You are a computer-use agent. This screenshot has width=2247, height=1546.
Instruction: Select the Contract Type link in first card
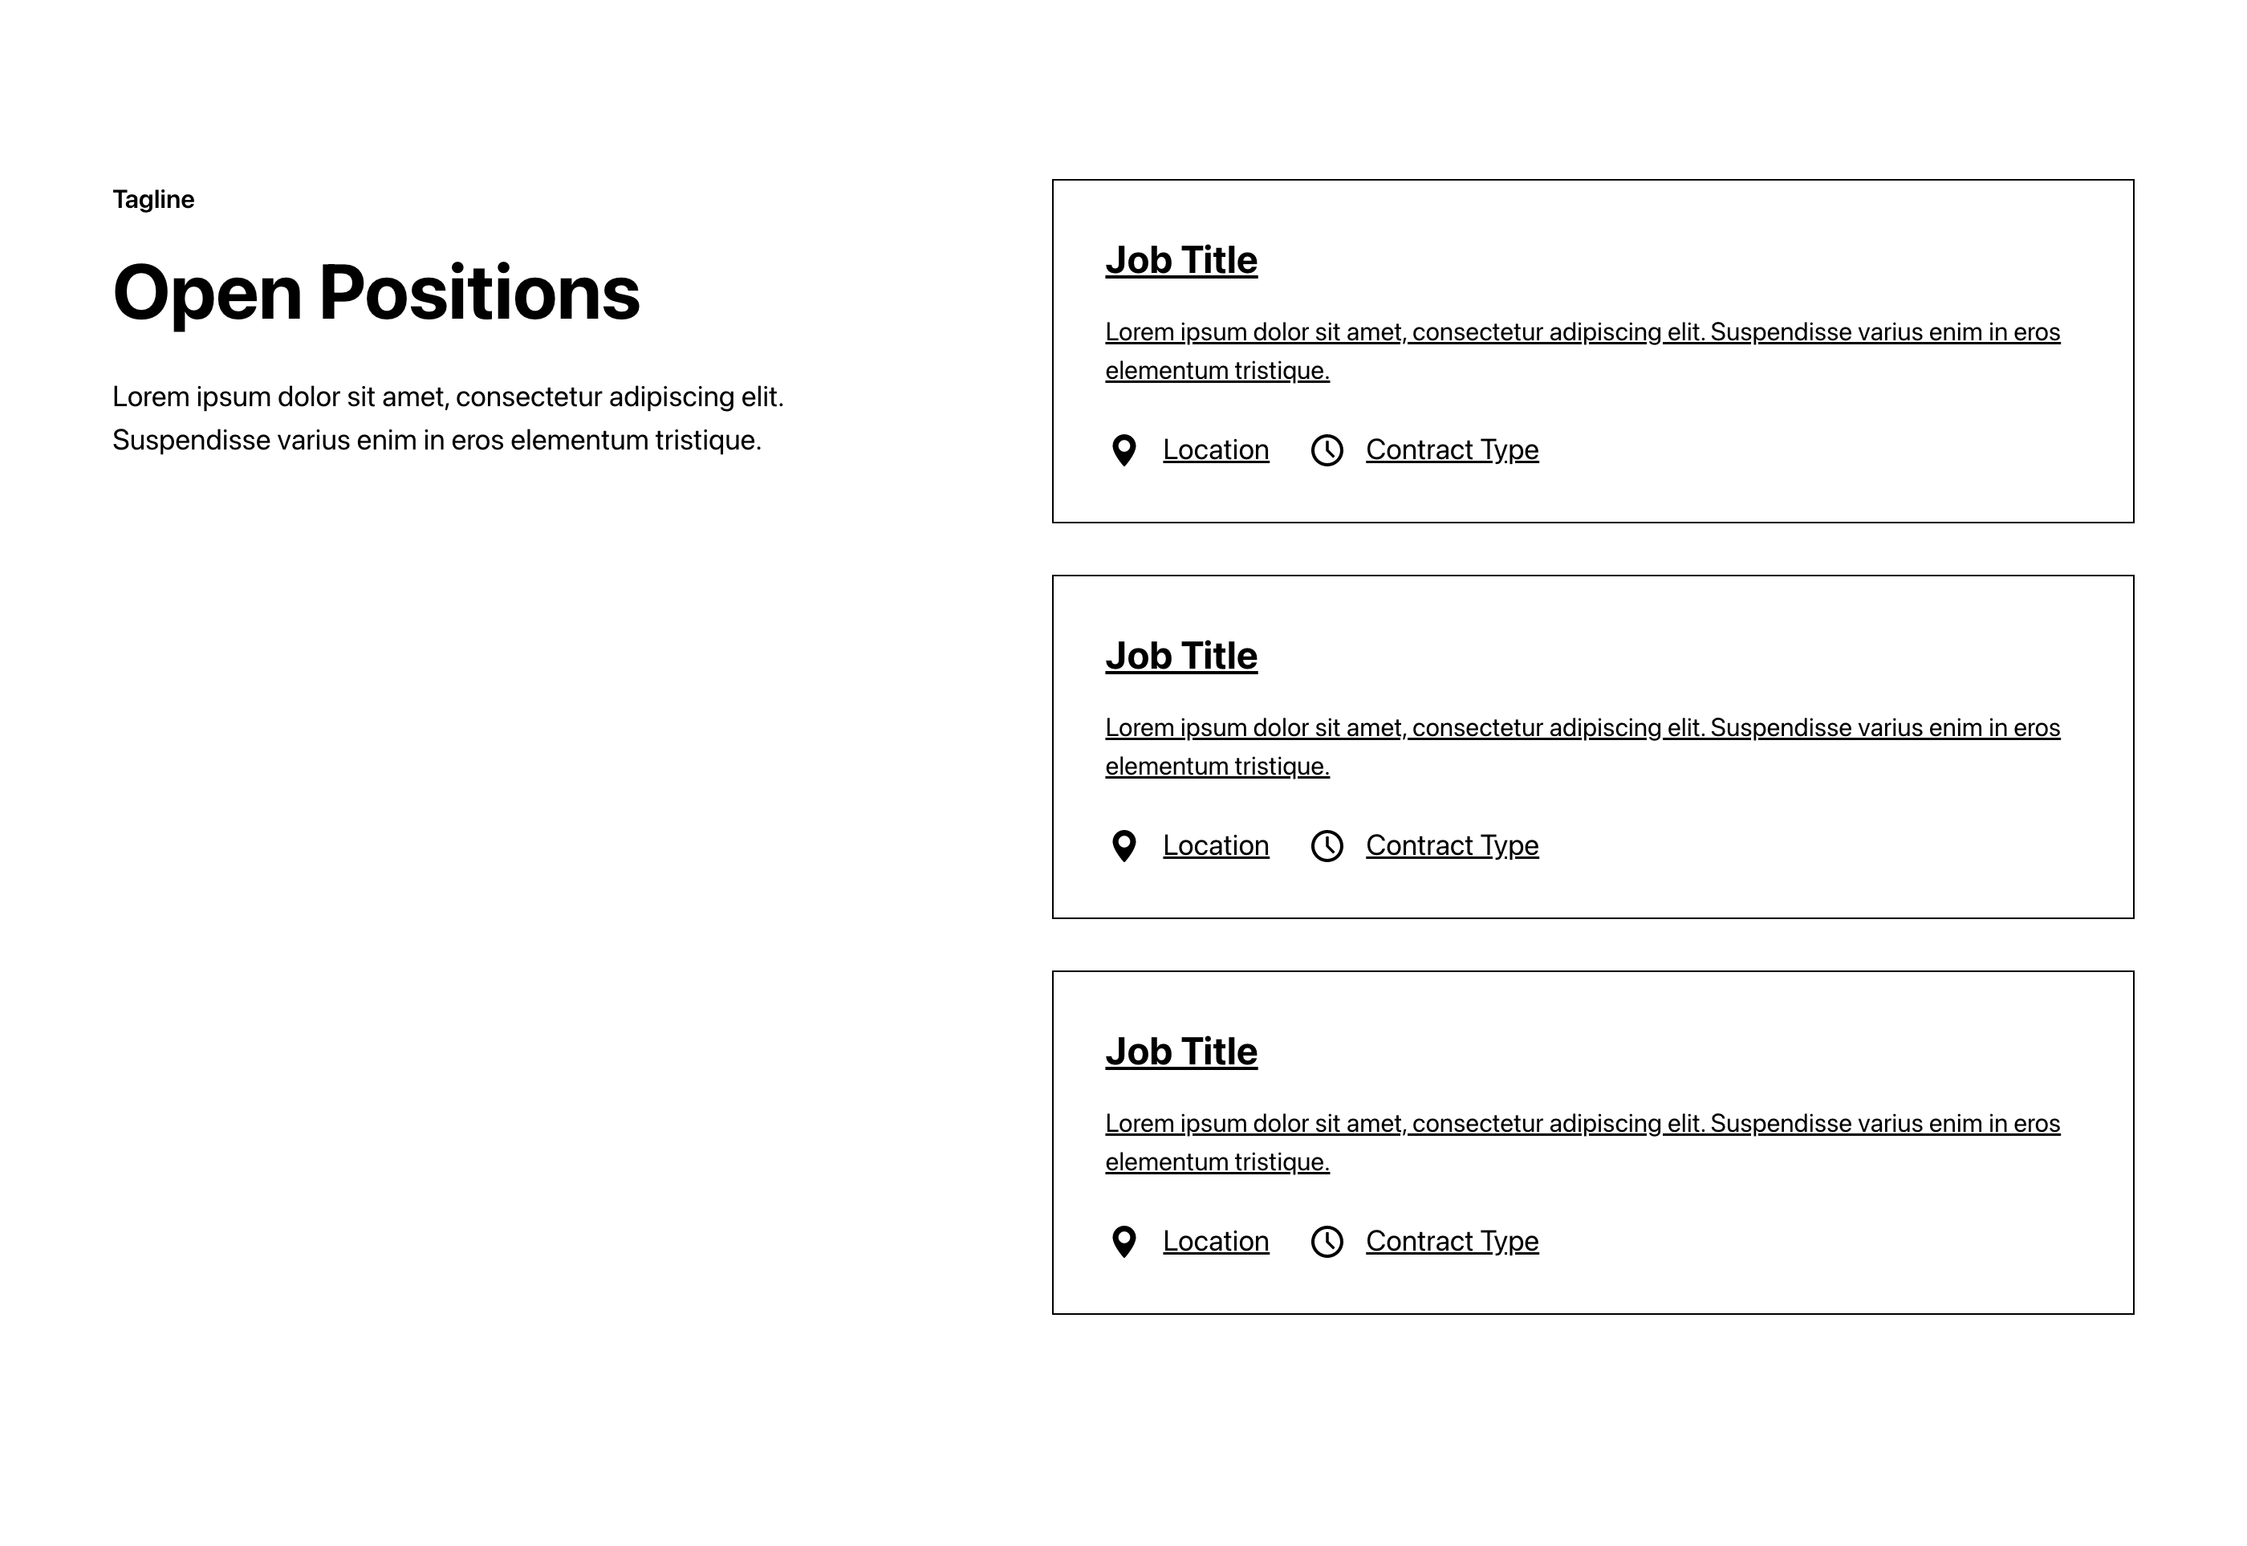1452,450
